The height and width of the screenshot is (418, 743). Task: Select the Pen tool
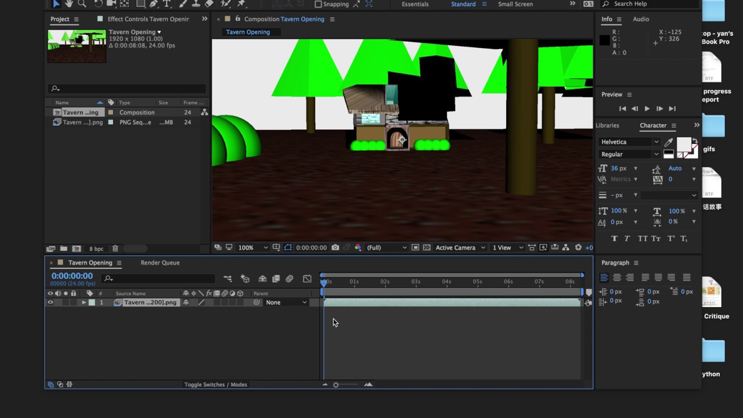(153, 3)
